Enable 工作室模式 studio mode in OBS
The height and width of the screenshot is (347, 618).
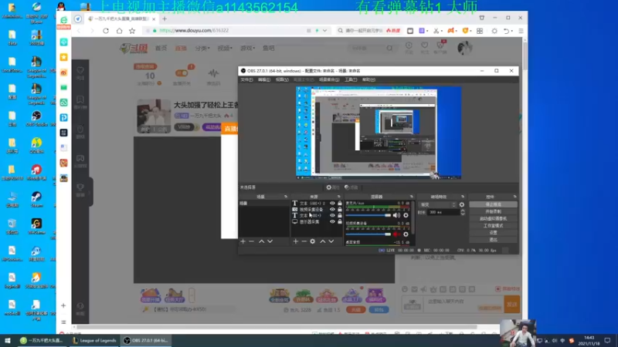493,226
